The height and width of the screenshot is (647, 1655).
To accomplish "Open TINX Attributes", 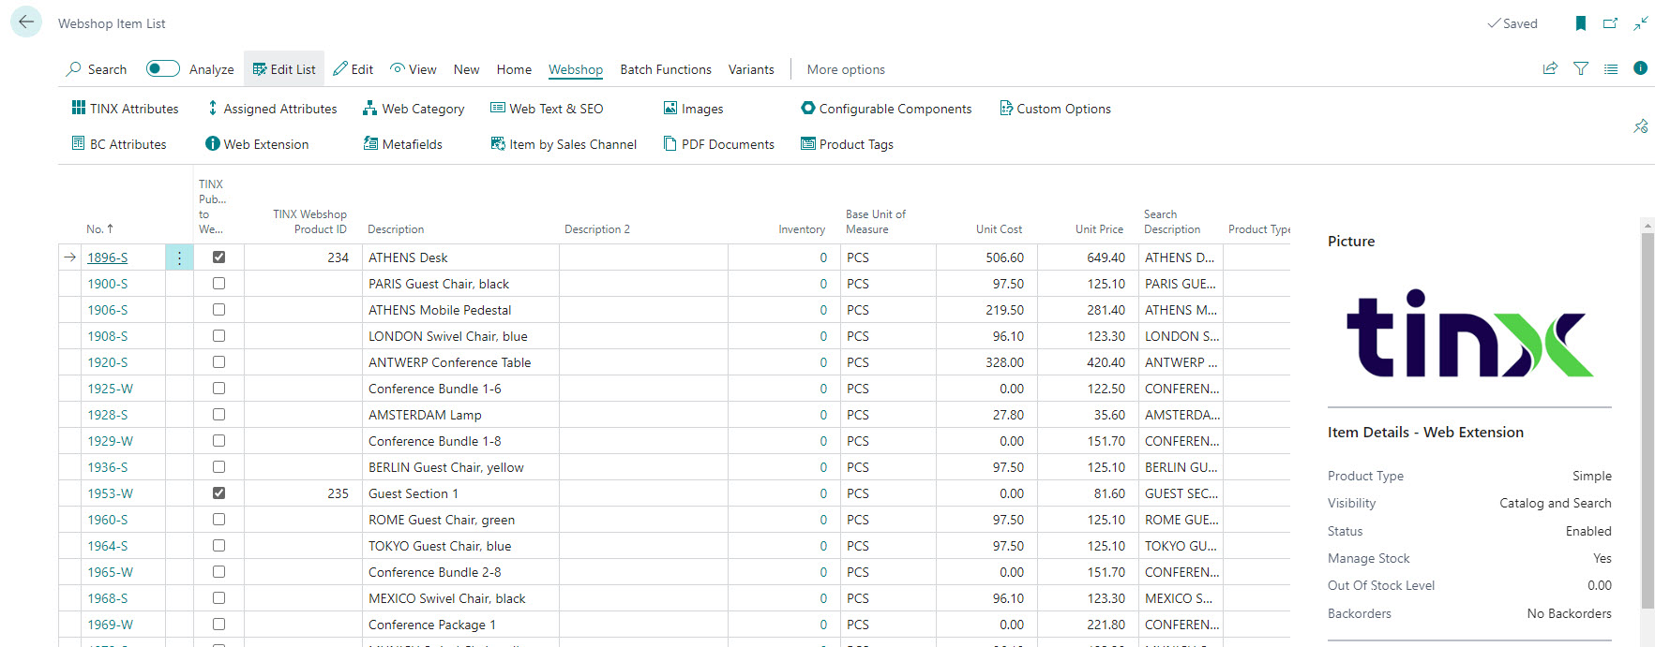I will click(125, 109).
